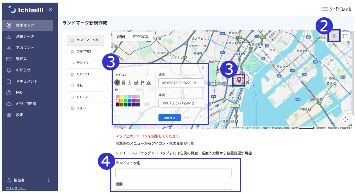The image size is (356, 193).
Task: Check the ゴルフ場2 checkbox
Action: pyautogui.click(x=72, y=51)
